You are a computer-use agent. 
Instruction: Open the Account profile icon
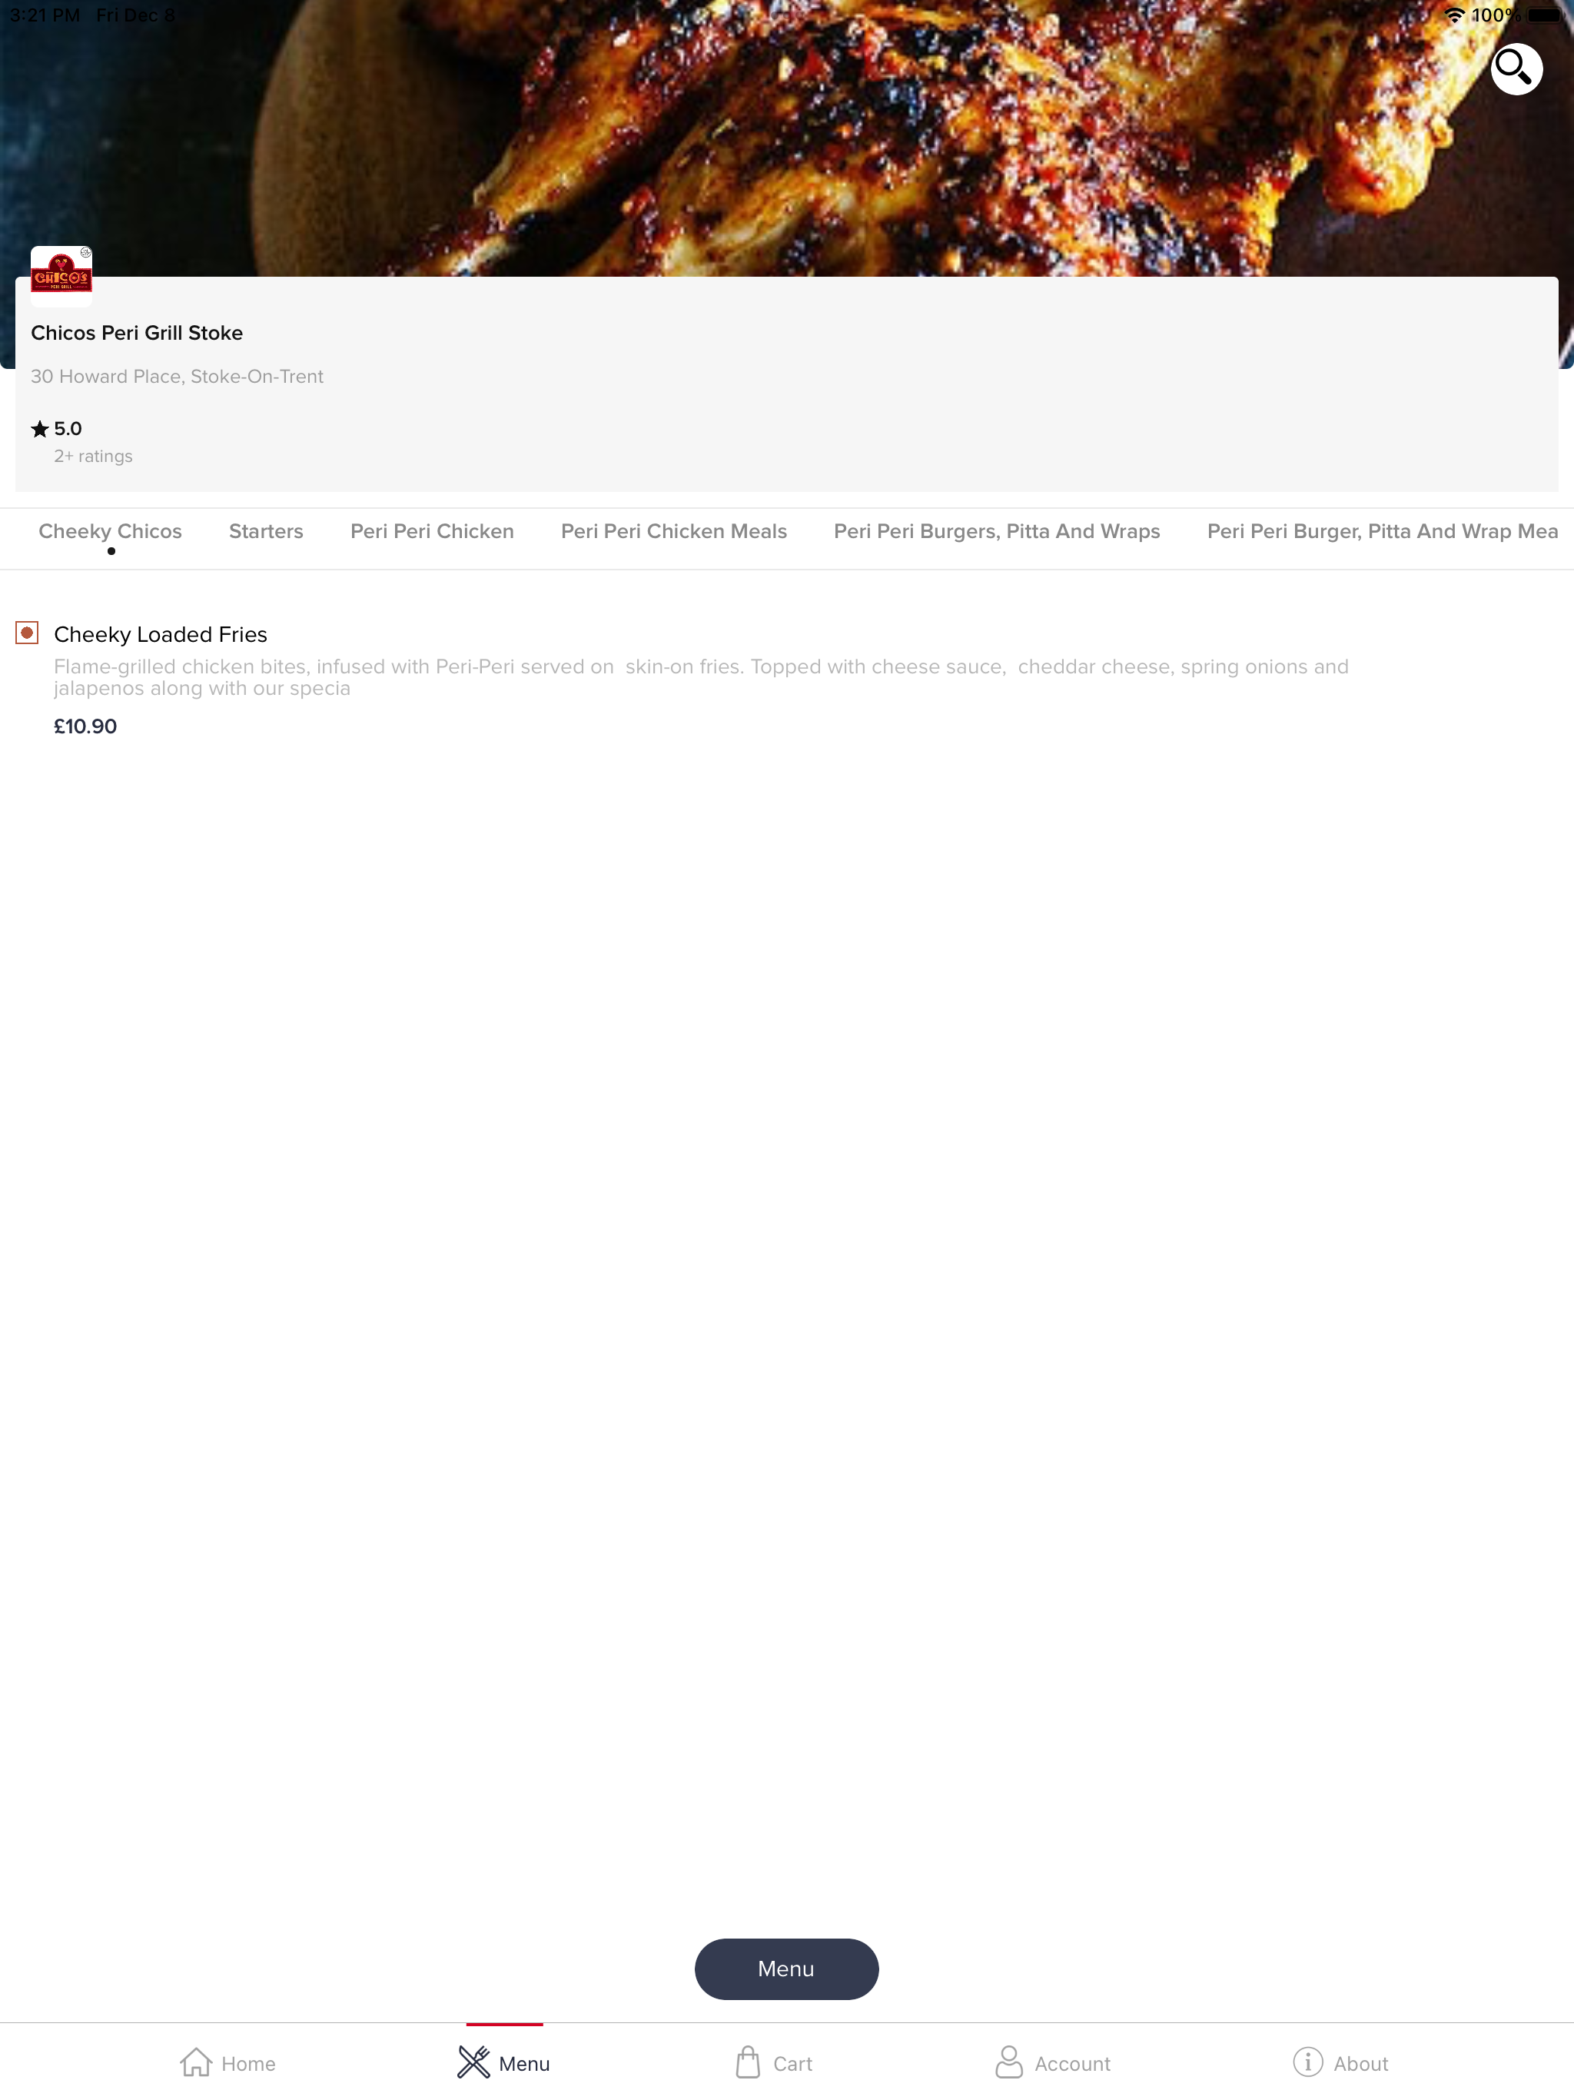(x=1008, y=2062)
